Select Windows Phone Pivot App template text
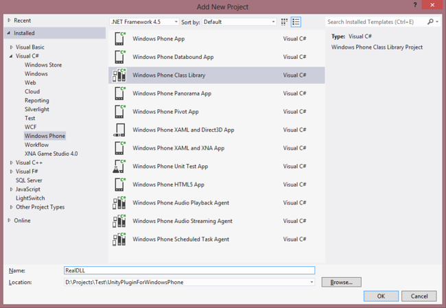Viewport: 446px width, 308px height. coord(165,112)
